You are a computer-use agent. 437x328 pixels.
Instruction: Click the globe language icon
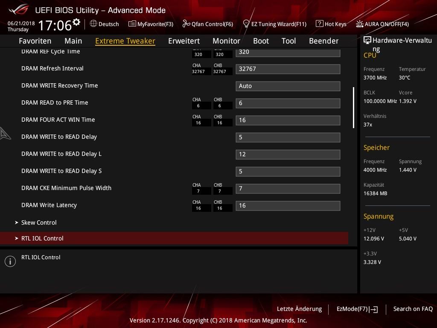93,23
